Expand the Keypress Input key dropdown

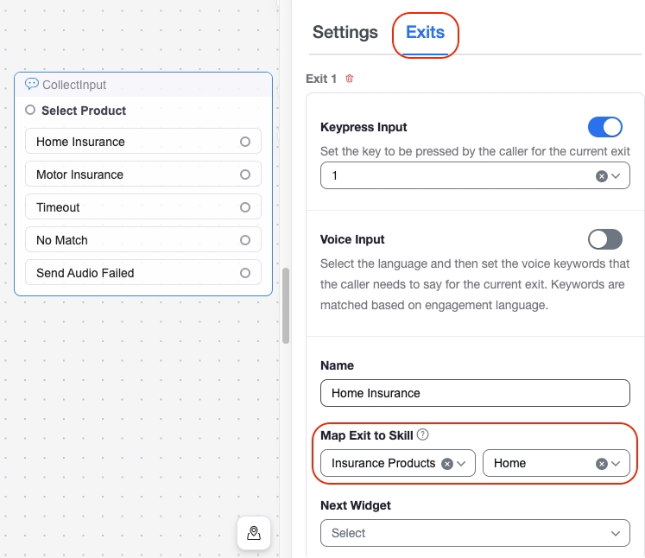(616, 175)
